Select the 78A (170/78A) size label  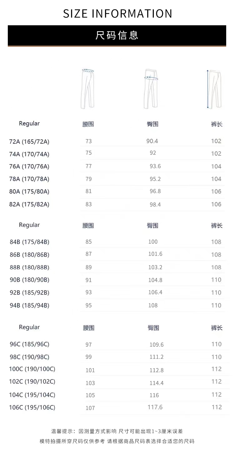click(29, 179)
